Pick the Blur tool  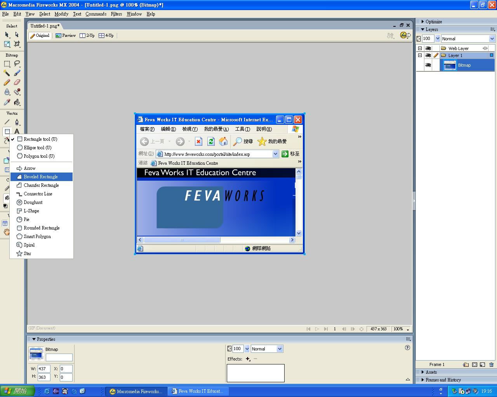7,92
